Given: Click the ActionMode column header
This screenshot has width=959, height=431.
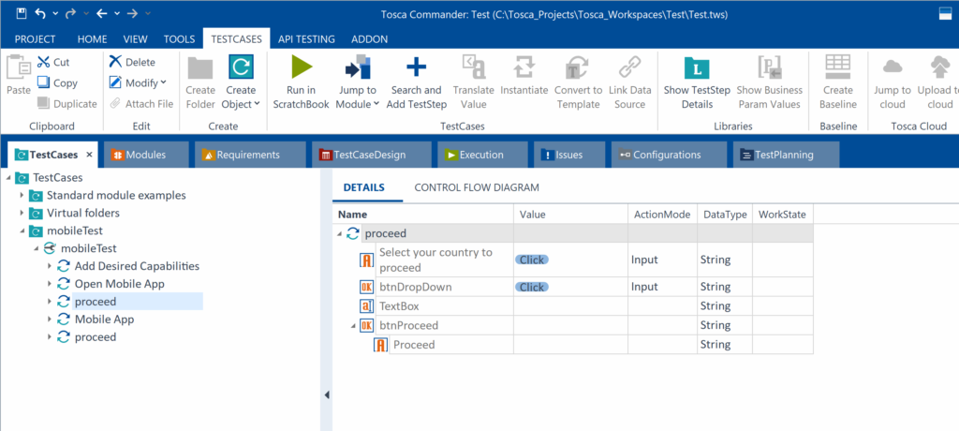Looking at the screenshot, I should (662, 215).
